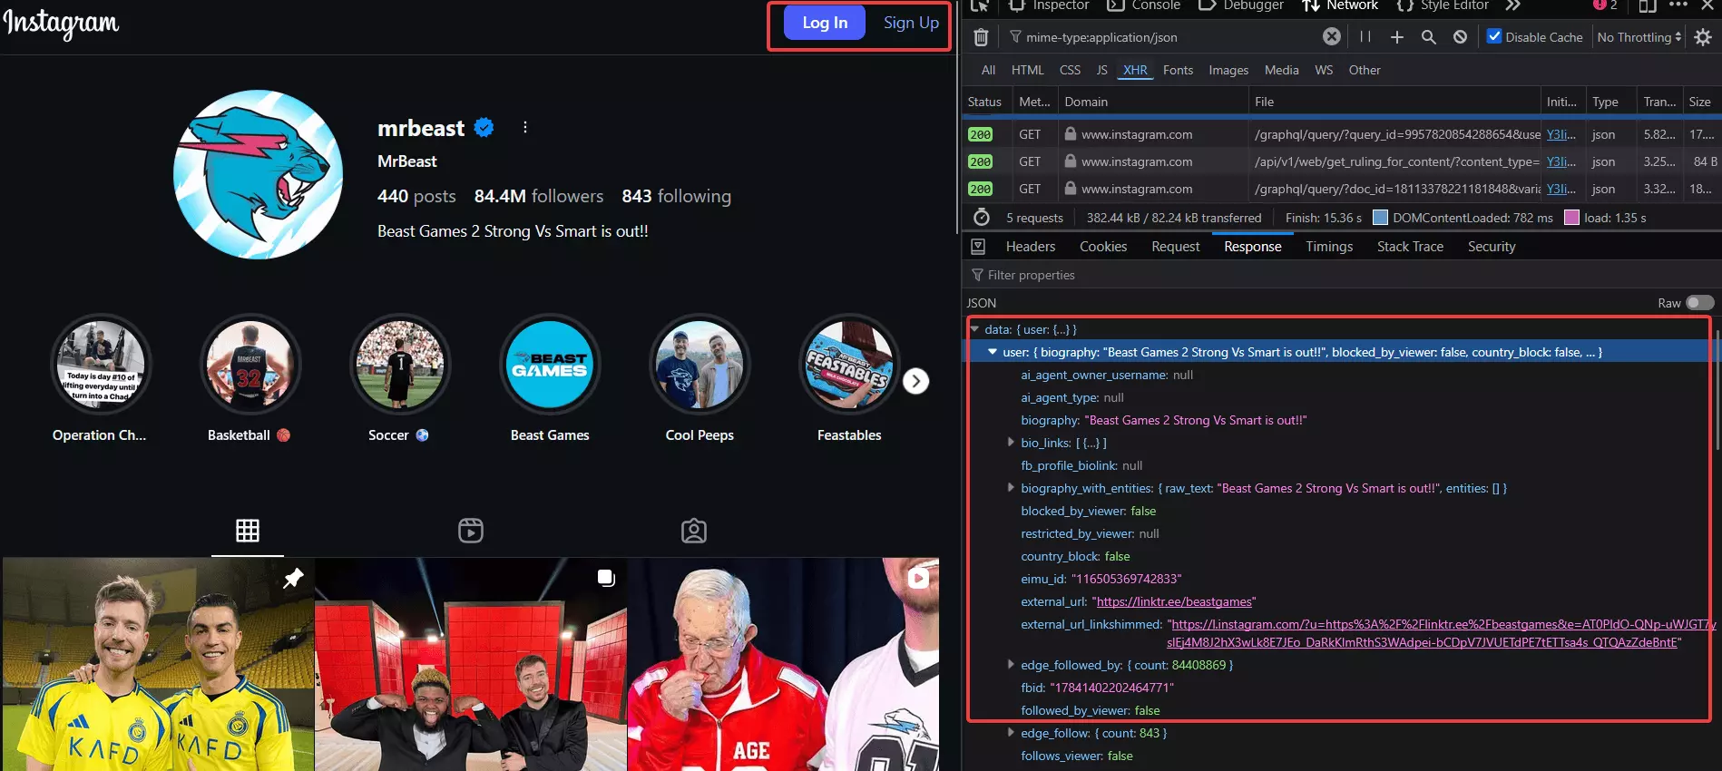Uncheck the Disable Cache checkbox
The height and width of the screenshot is (771, 1722).
(x=1494, y=36)
